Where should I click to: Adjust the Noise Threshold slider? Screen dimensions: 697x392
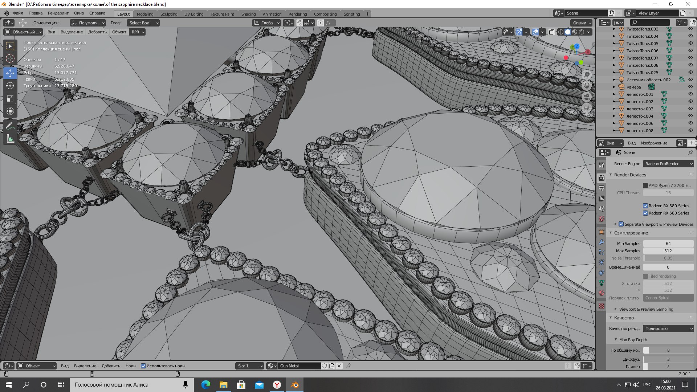tap(668, 258)
